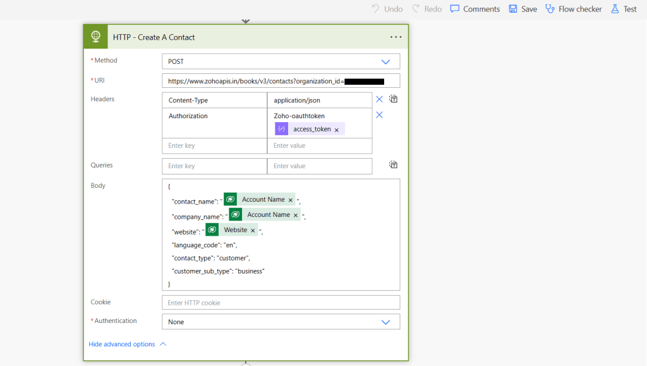This screenshot has height=366, width=647.
Task: Run the Flow checker
Action: tap(573, 9)
